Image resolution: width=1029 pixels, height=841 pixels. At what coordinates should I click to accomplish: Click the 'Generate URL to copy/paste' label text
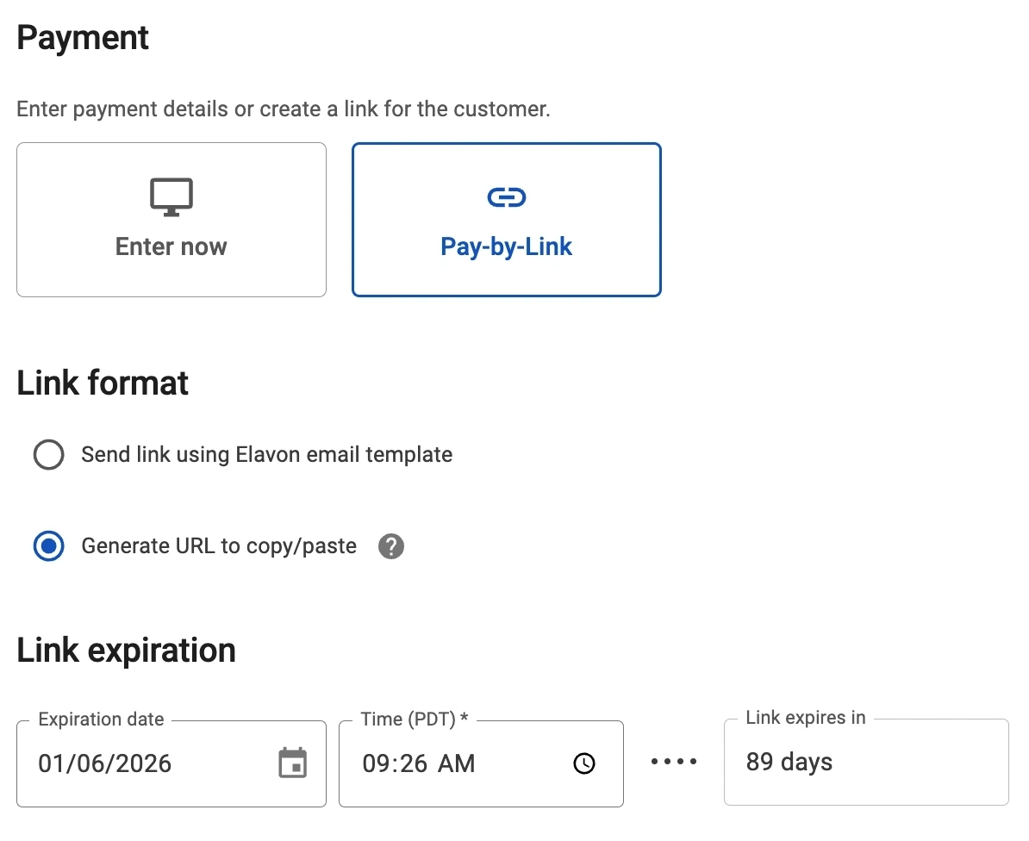[219, 546]
